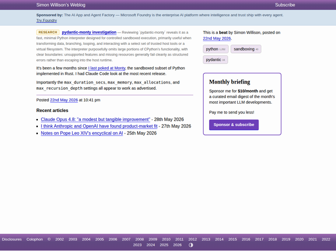Go to the 2008 archive
This screenshot has height=252, width=336.
tap(140, 239)
